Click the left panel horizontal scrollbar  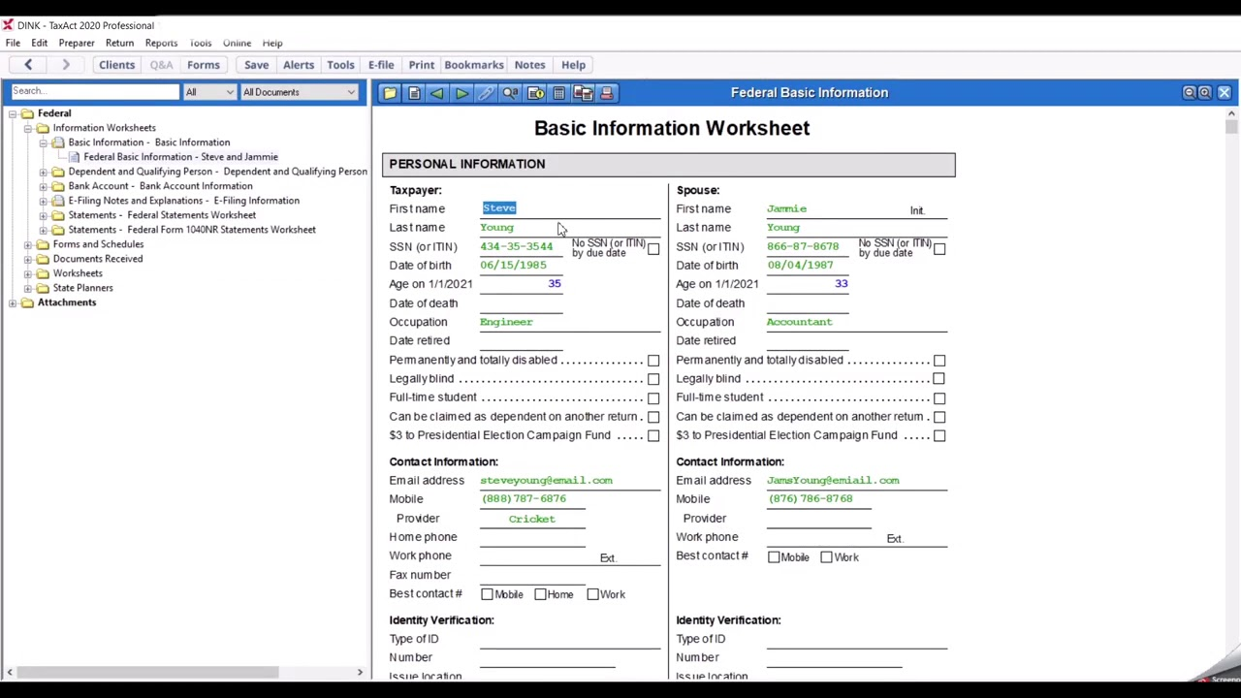click(x=145, y=672)
